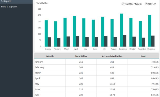160x97 pixels.
Task: Click Total Miles cell 203
Action: [81, 67]
